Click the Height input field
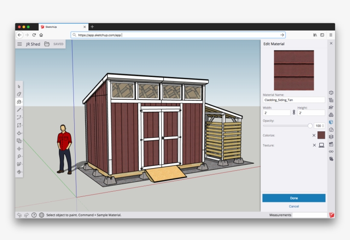 tap(311, 113)
